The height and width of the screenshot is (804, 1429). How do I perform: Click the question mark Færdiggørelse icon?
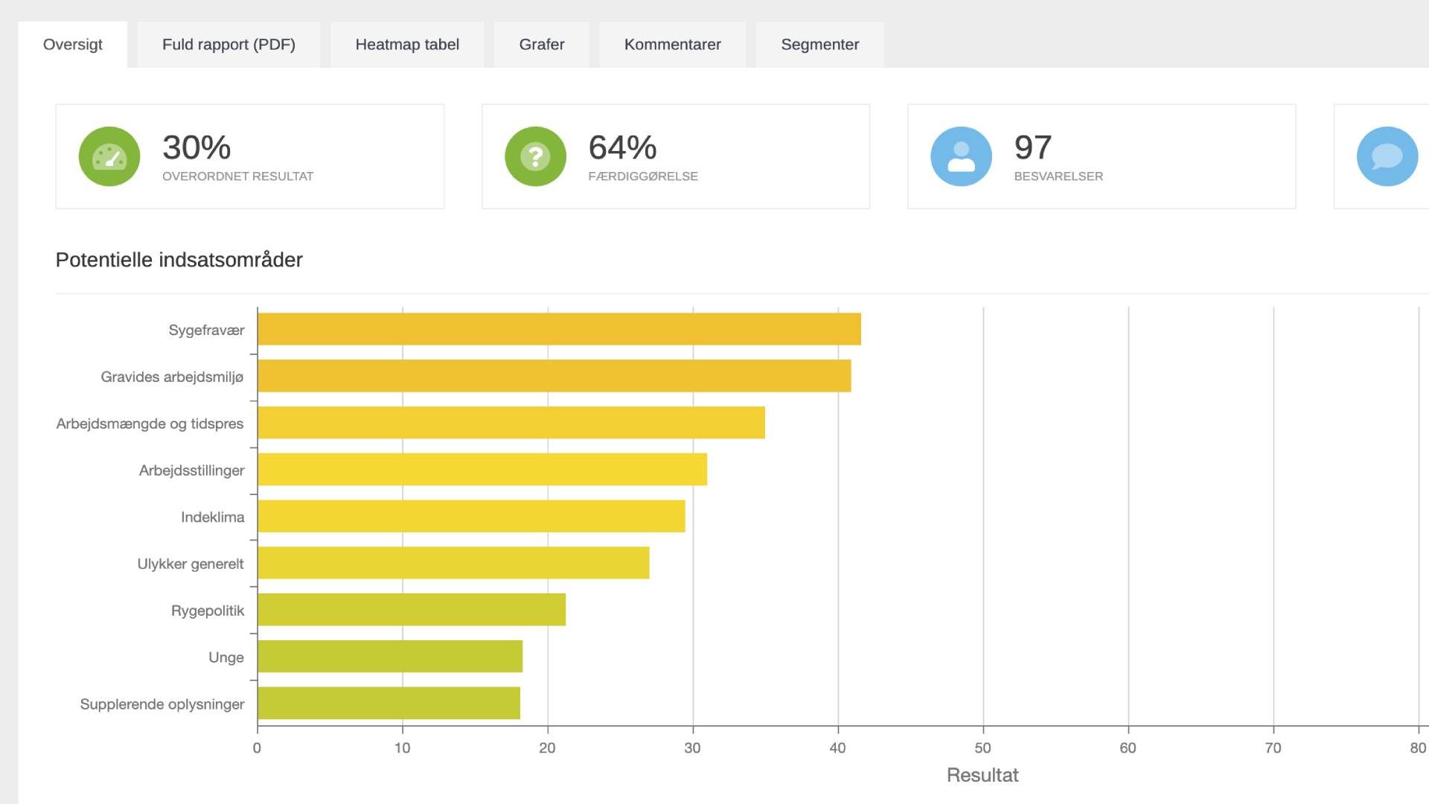536,156
